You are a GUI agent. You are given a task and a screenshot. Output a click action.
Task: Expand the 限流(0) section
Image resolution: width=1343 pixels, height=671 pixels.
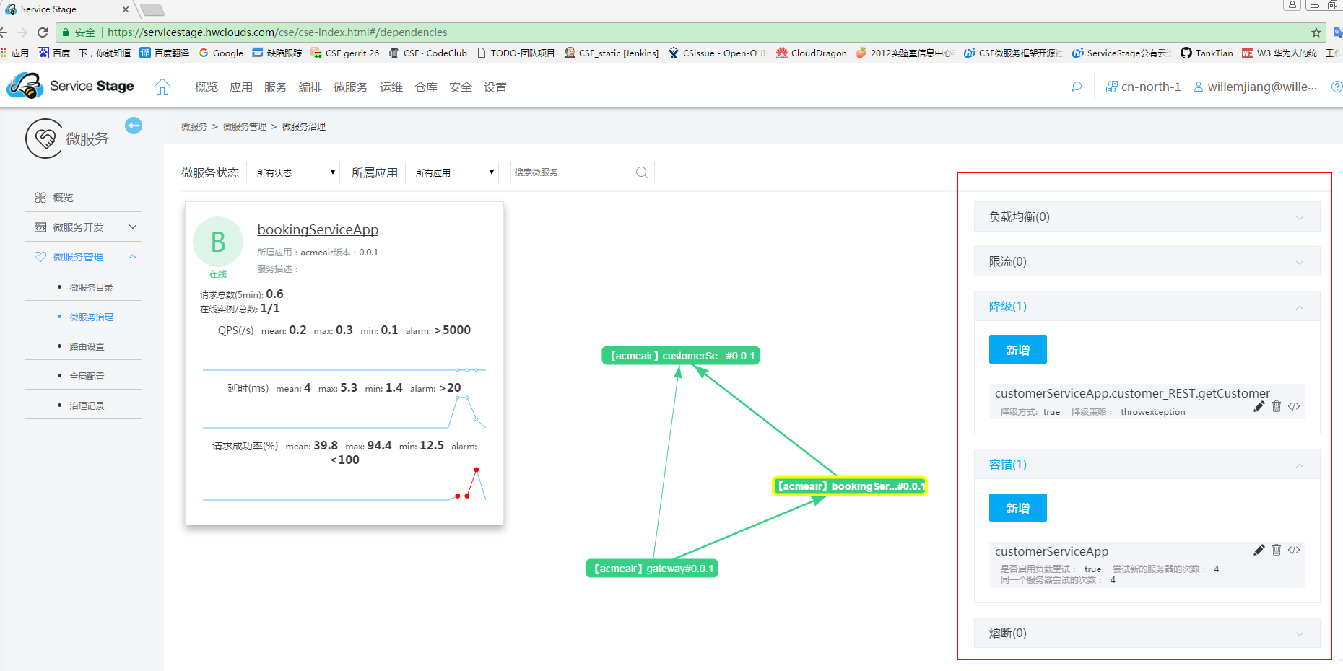pos(1147,262)
